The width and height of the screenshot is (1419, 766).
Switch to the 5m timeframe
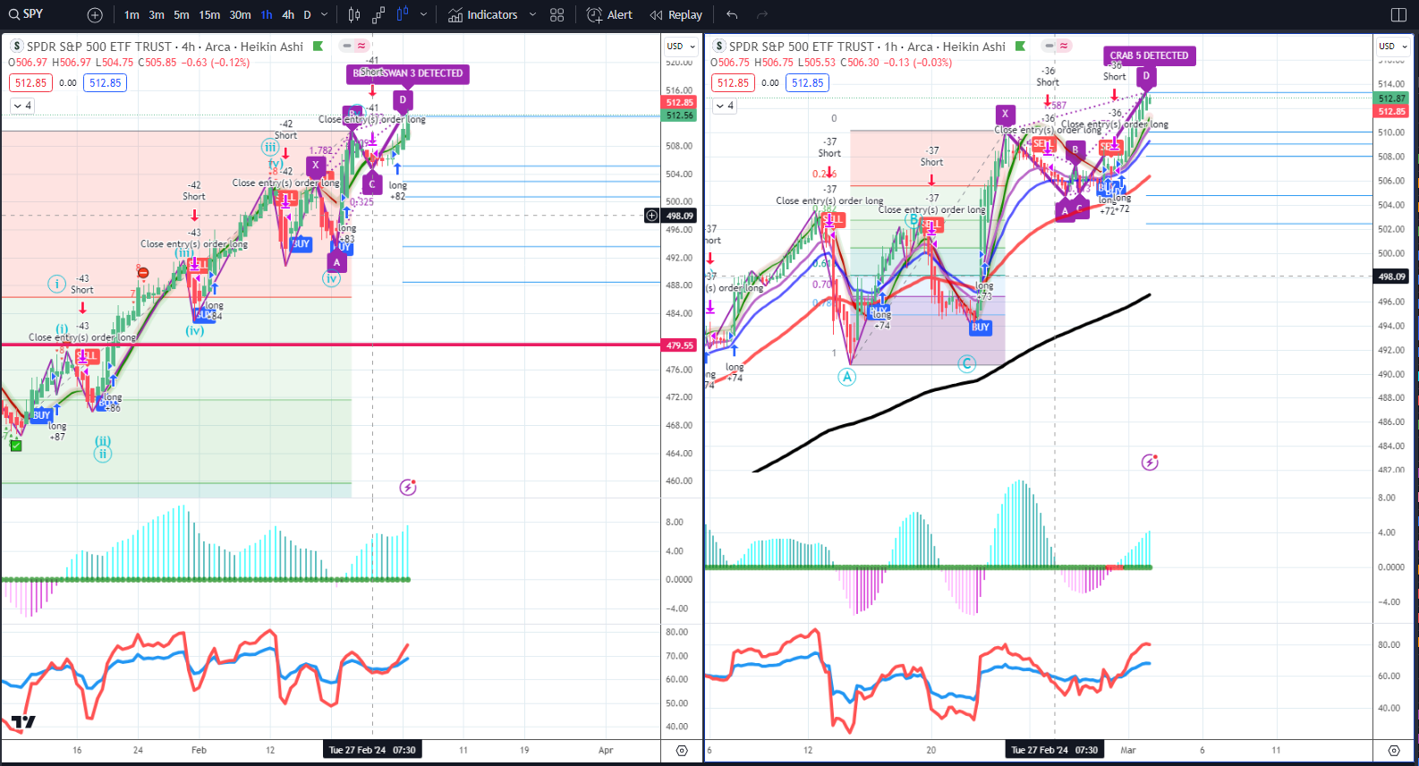click(x=182, y=15)
